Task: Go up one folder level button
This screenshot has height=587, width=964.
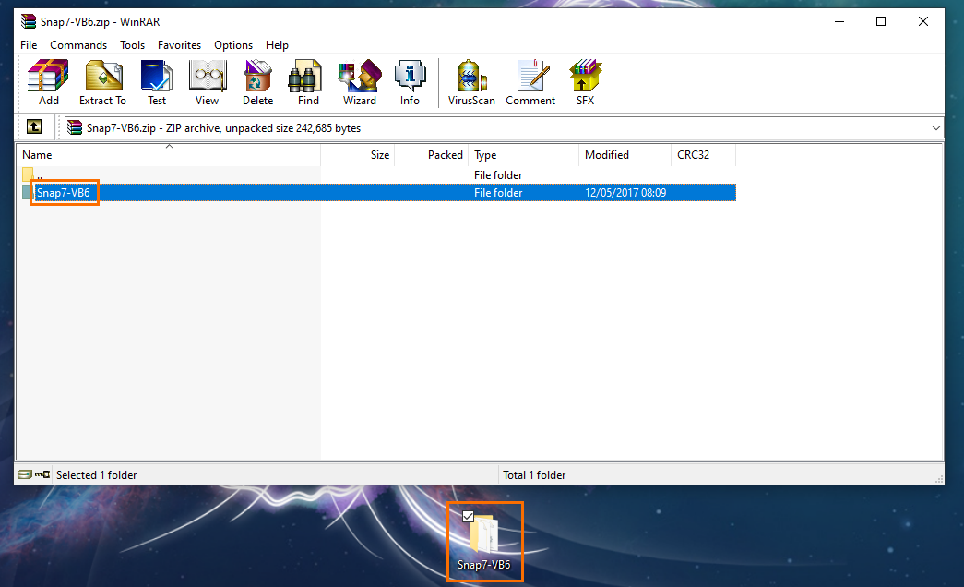Action: [x=33, y=127]
